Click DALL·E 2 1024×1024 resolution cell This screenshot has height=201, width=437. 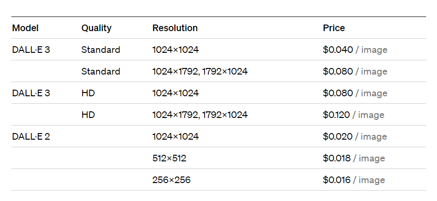(x=176, y=136)
